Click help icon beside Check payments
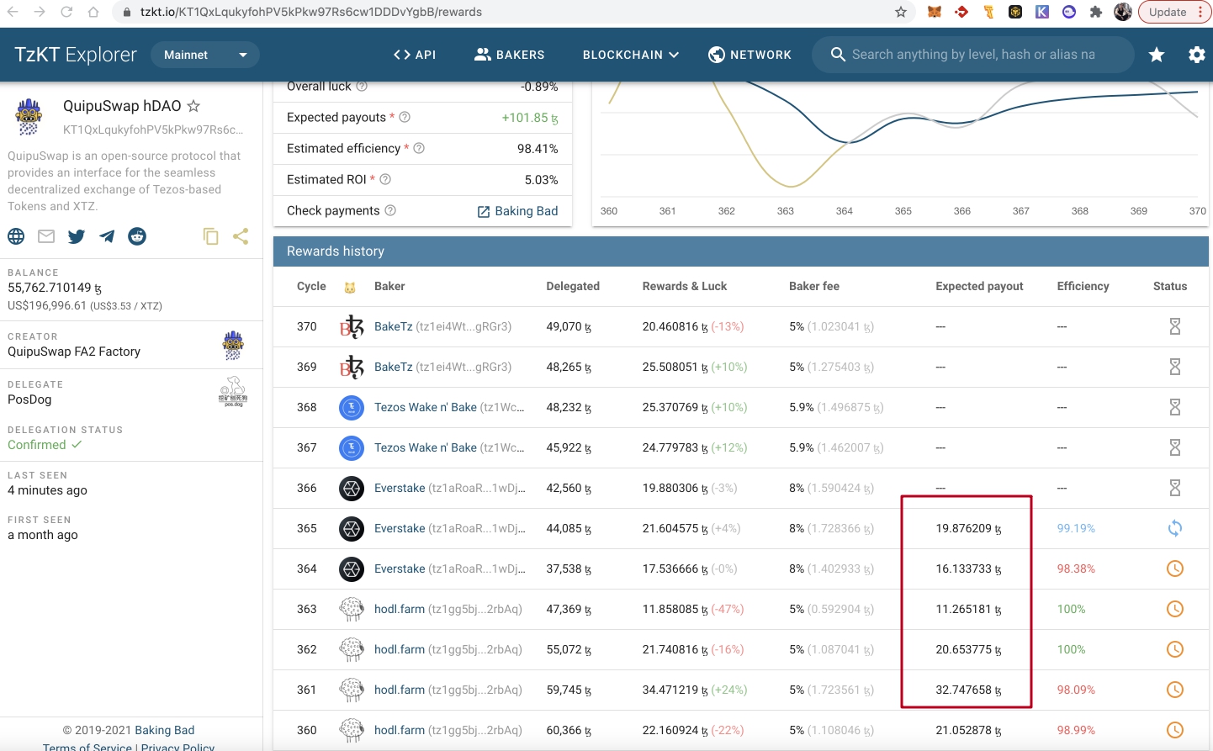Viewport: 1213px width, 751px height. 390,210
